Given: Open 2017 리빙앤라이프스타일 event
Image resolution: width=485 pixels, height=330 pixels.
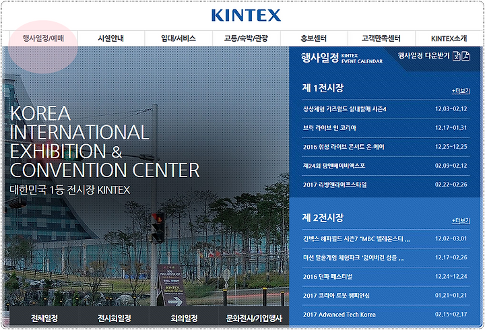Looking at the screenshot, I should 335,185.
